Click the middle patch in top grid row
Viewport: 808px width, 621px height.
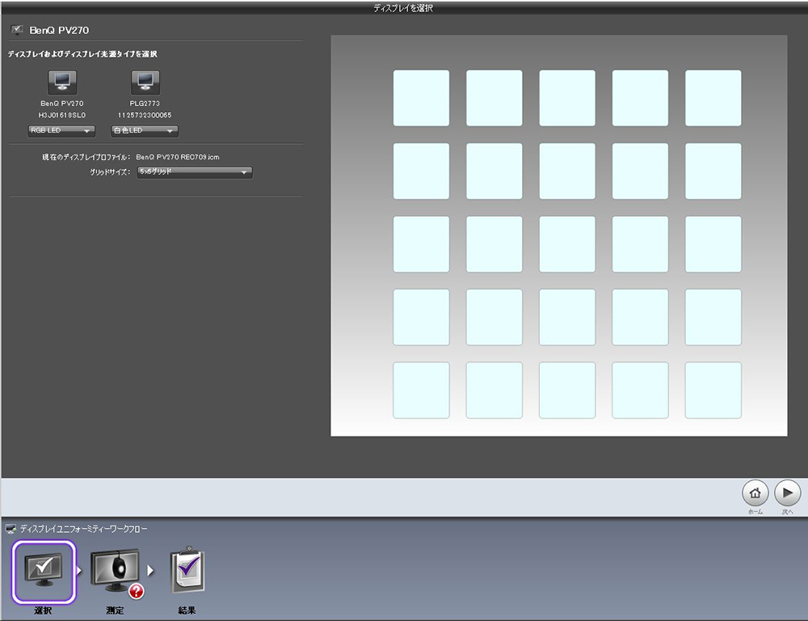point(567,98)
